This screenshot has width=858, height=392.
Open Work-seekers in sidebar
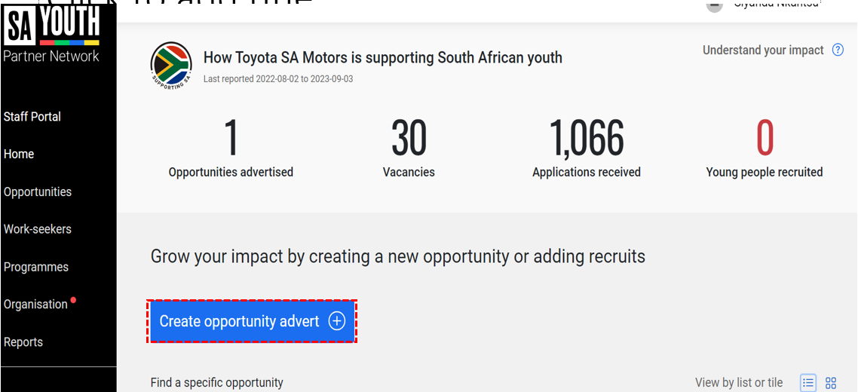tap(38, 229)
